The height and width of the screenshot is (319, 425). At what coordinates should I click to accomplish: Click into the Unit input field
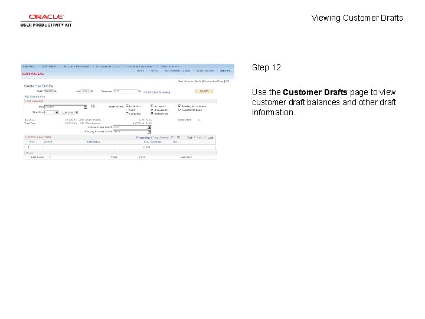coord(85,92)
